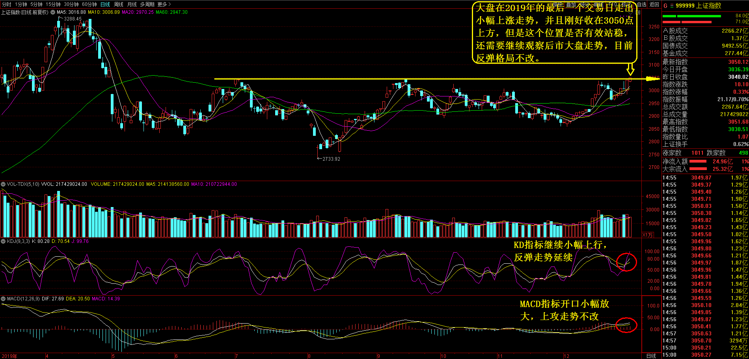Viewport: 749px width, 359px height.
Task: Switch to the 周线 weekly tab
Action: [119, 4]
